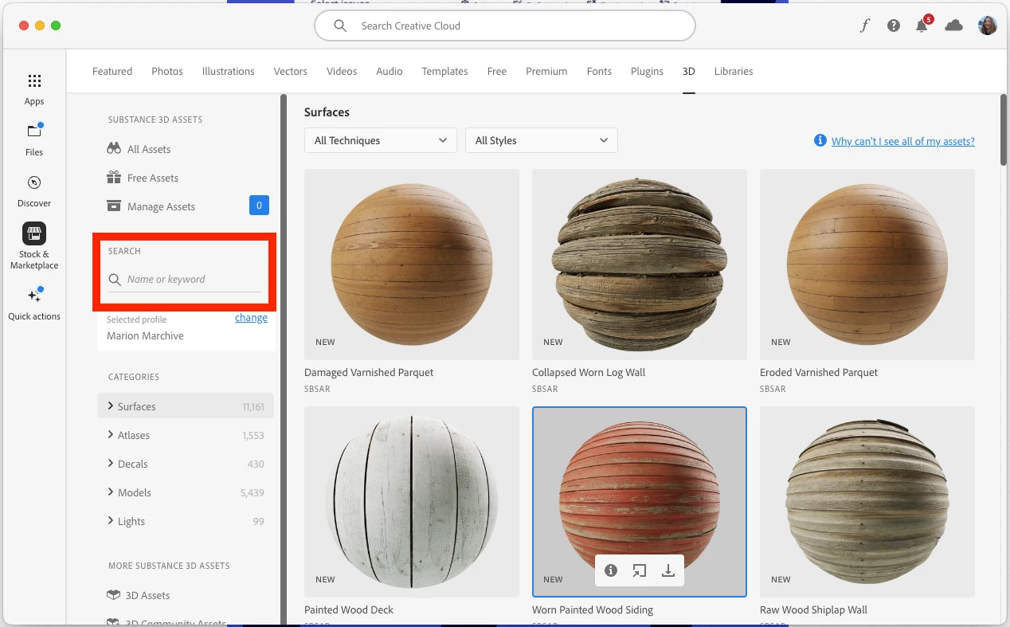Click the gift icon for Free Assets
1010x627 pixels.
pos(114,178)
